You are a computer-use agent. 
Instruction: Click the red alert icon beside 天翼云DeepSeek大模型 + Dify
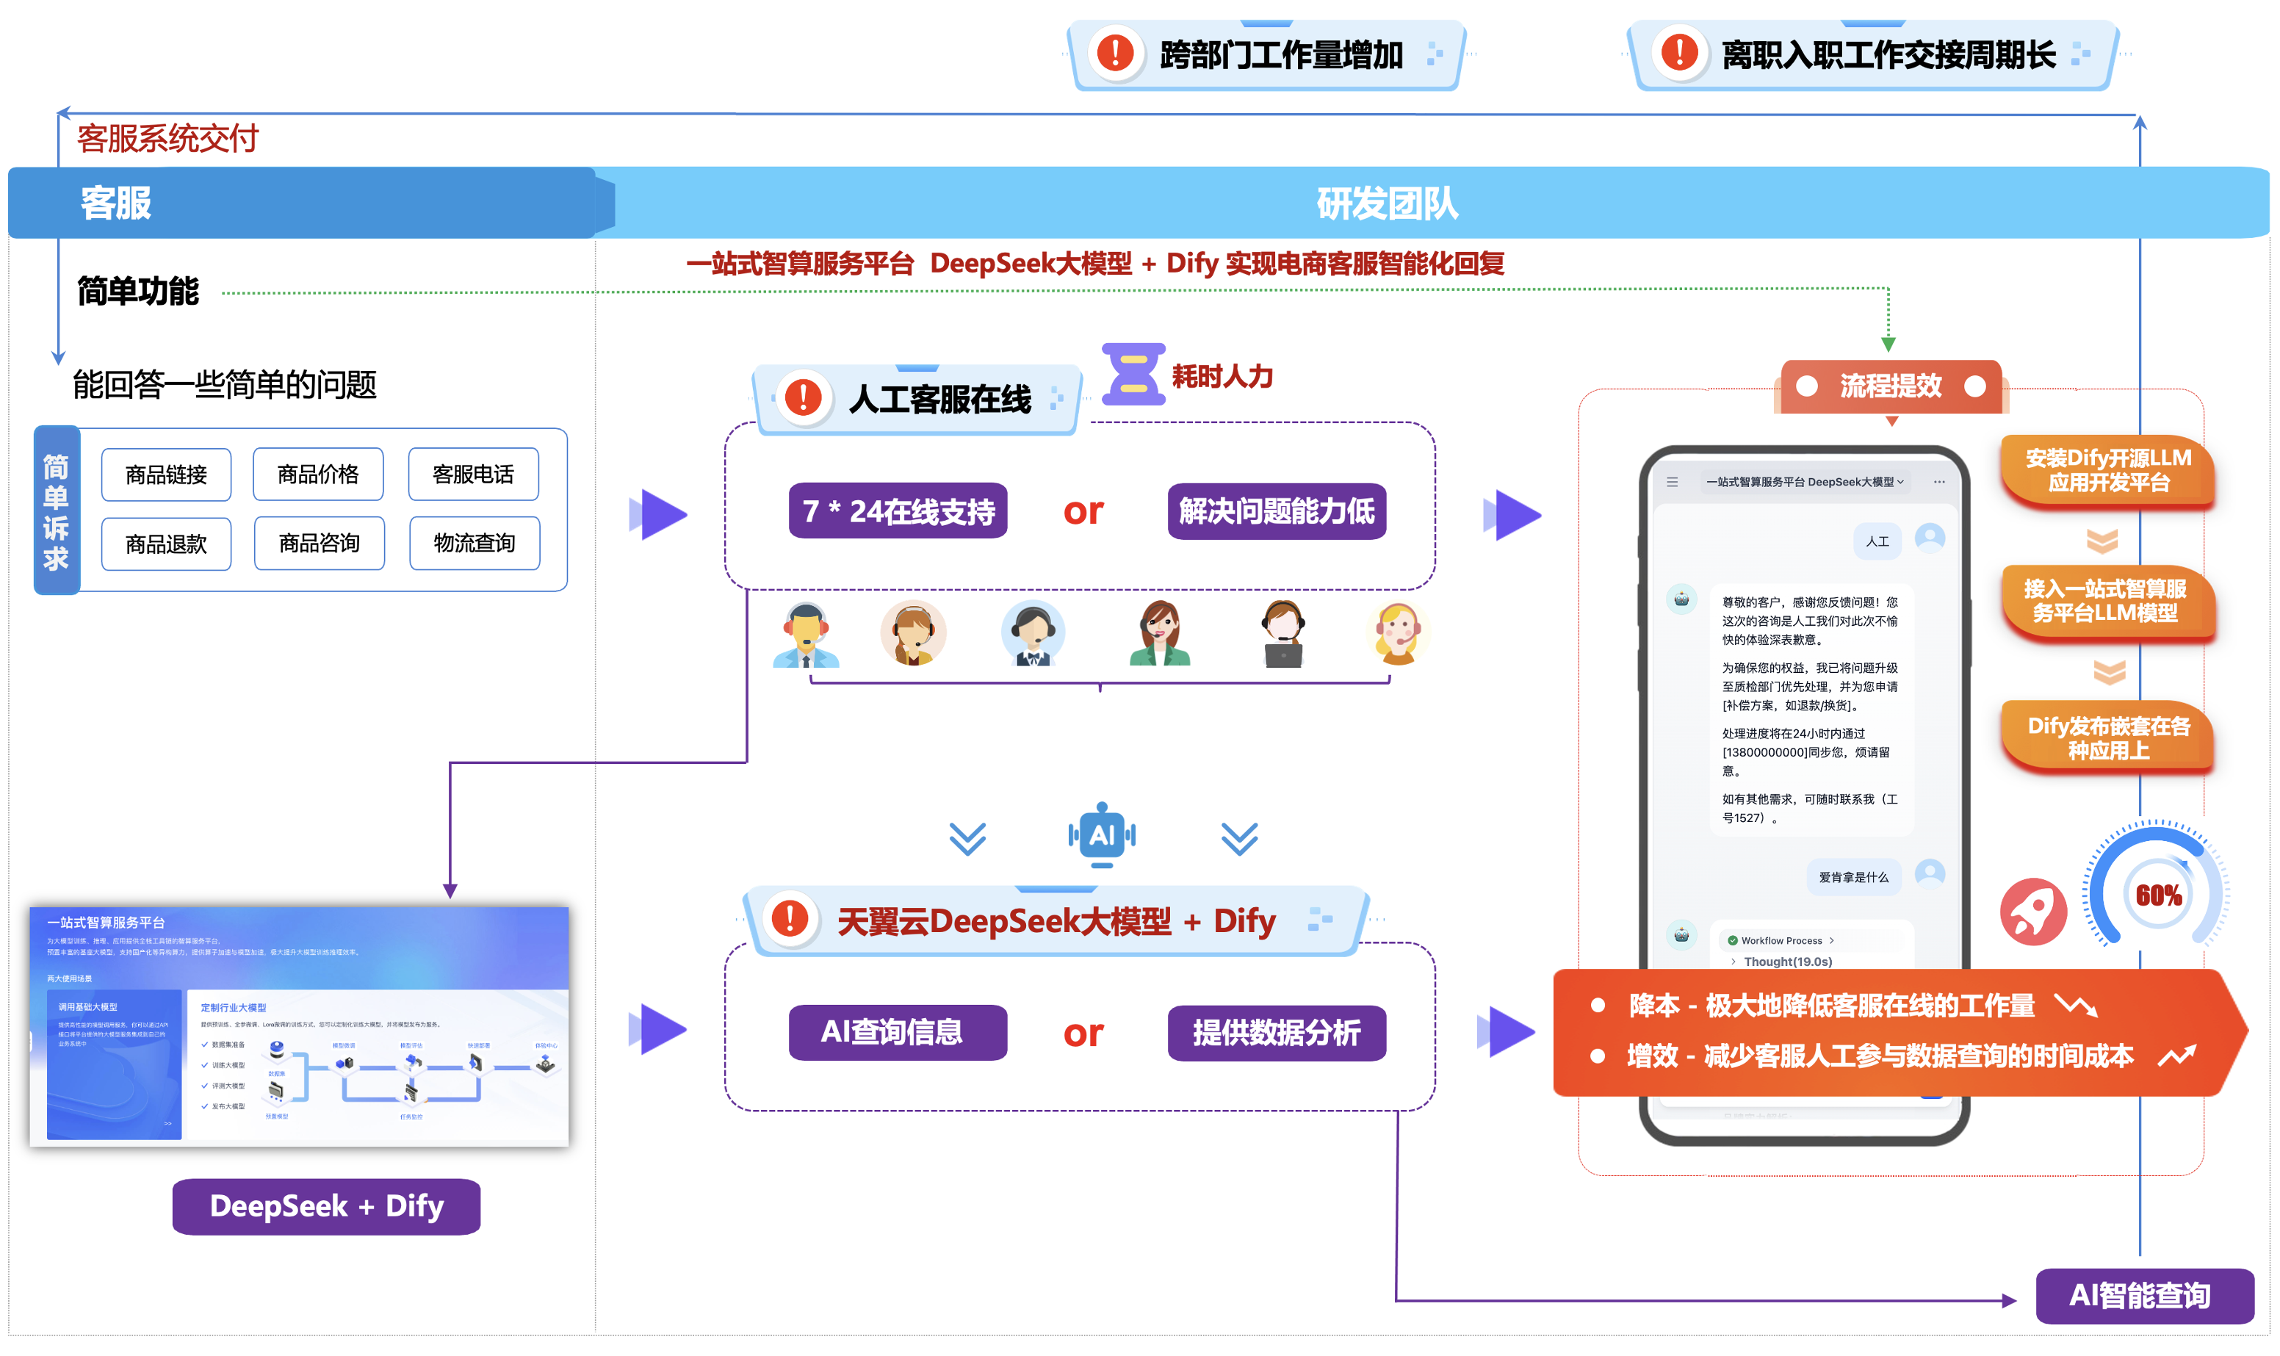coord(790,917)
